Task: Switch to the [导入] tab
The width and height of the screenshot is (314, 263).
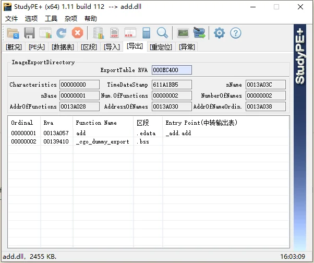Action: pyautogui.click(x=112, y=47)
